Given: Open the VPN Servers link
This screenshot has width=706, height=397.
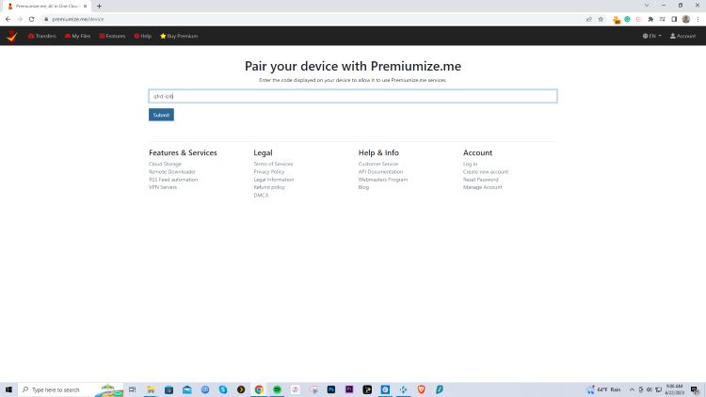Looking at the screenshot, I should click(x=163, y=187).
